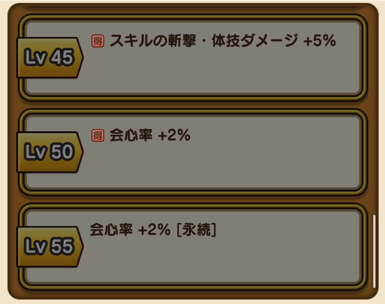Click the gold arrow banner showing Lv 55
The image size is (385, 304).
pos(48,246)
